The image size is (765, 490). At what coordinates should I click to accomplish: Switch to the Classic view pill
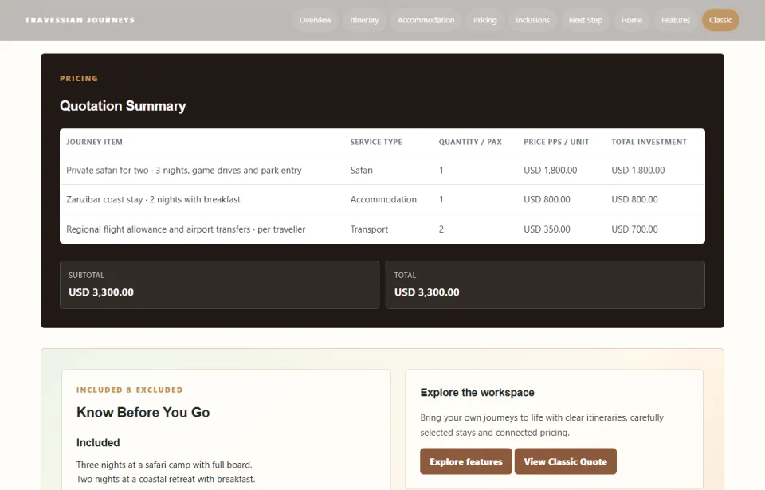(x=720, y=20)
